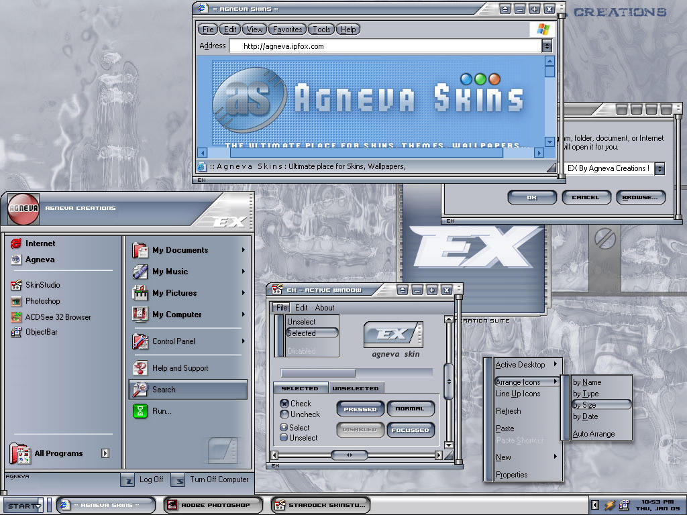This screenshot has height=515, width=687.
Task: Click the Log Off icon
Action: coord(127,480)
